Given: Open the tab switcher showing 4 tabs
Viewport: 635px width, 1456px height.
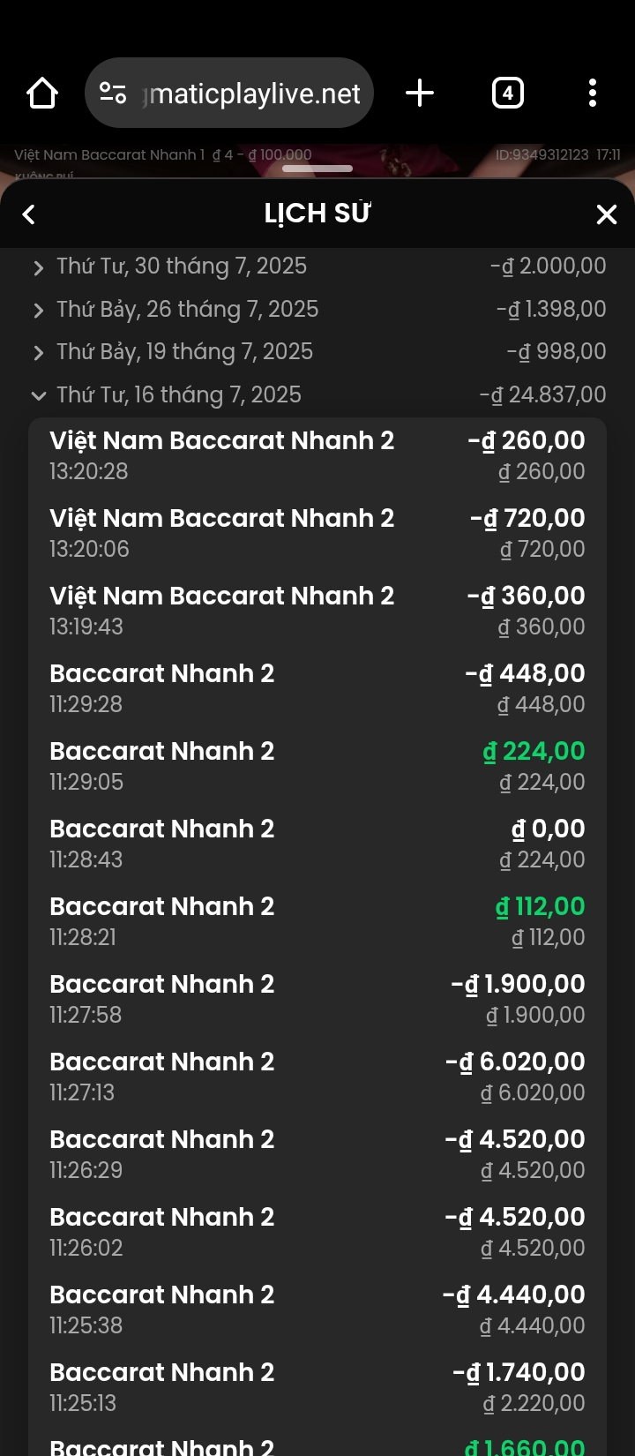Looking at the screenshot, I should tap(507, 93).
